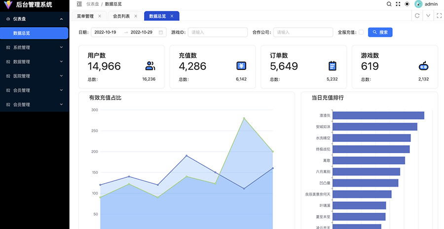Image resolution: width=444 pixels, height=229 pixels.
Task: Click the 14,966 user count value
Action: coord(104,66)
